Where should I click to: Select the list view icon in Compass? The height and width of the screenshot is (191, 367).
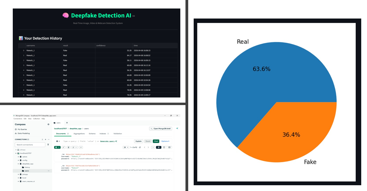point(159,147)
